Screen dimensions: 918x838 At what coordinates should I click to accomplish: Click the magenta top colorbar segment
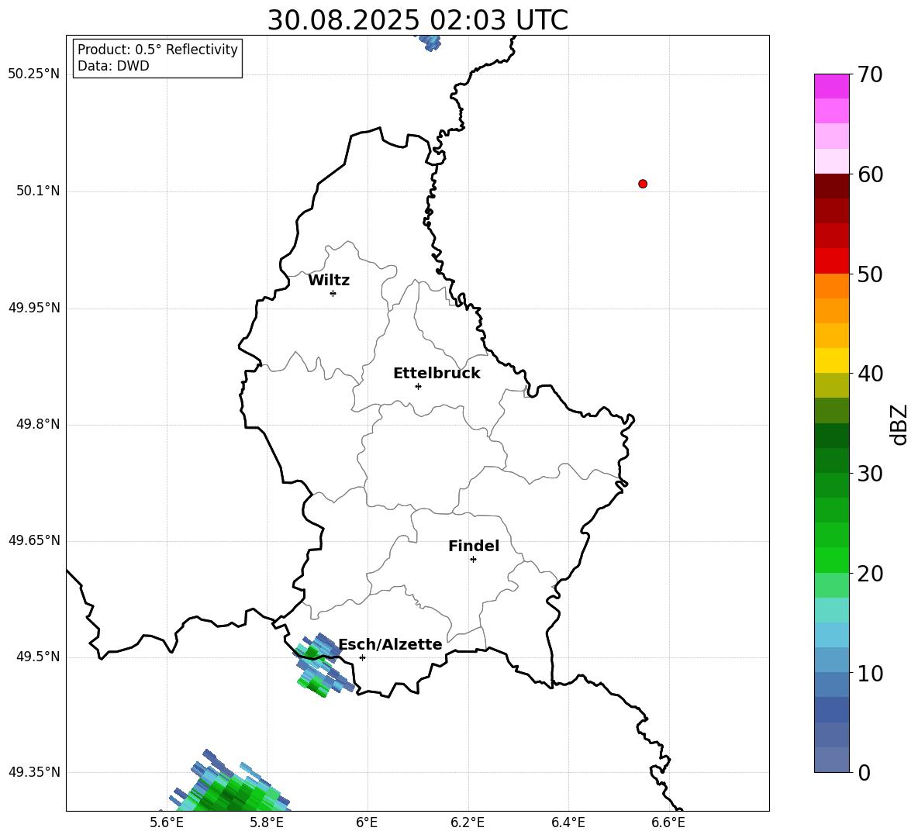[x=831, y=86]
